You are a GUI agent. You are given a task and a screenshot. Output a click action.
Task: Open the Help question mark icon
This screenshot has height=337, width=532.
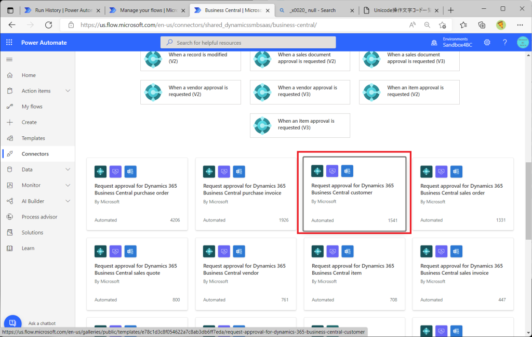coord(505,43)
